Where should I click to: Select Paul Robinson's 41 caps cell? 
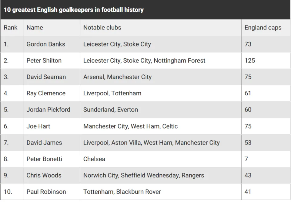pos(266,192)
